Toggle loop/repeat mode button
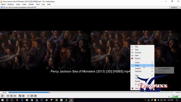This screenshot has height=102, width=181. (32, 96)
